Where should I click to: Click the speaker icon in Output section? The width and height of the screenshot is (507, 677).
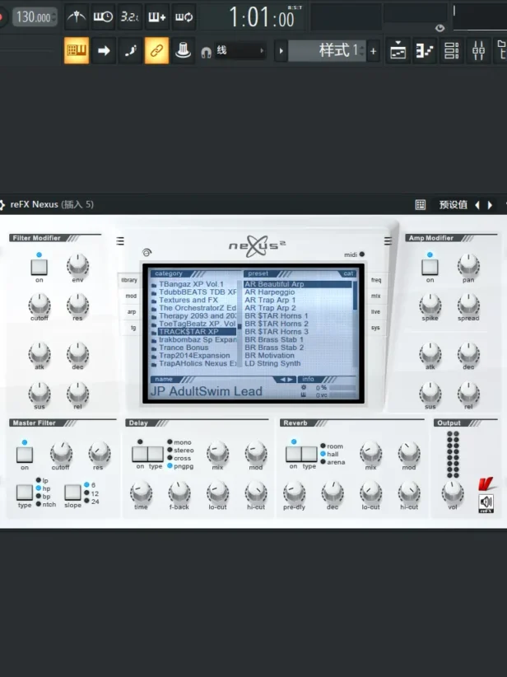coord(486,502)
